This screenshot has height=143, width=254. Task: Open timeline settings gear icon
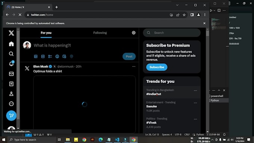[133, 33]
